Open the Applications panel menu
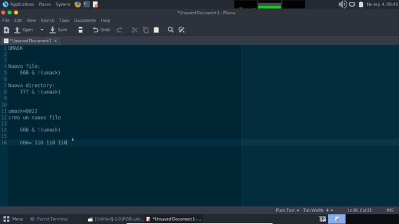 click(x=18, y=4)
